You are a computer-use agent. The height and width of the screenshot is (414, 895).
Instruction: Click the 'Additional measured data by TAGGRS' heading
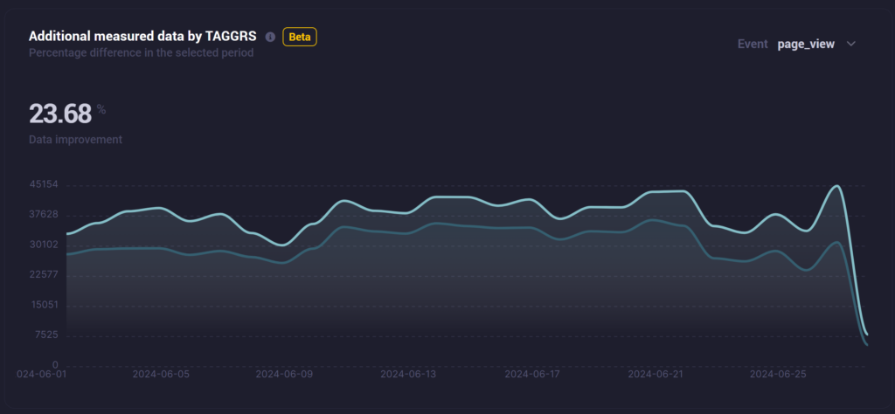[x=142, y=37]
